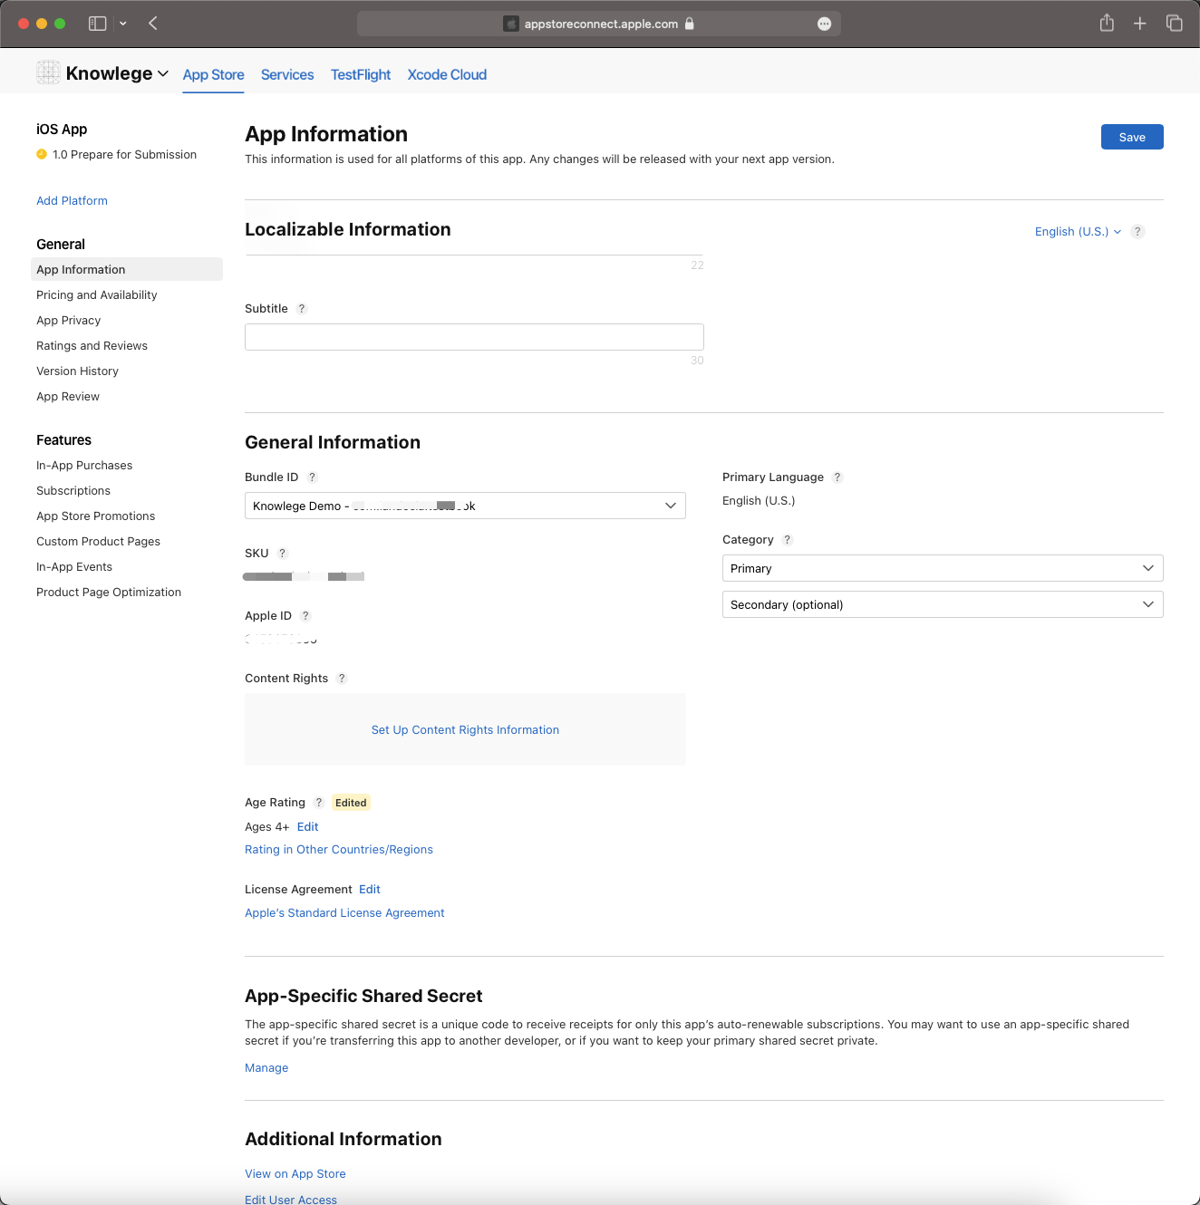The width and height of the screenshot is (1200, 1205).
Task: Edit the License Agreement
Action: tap(370, 890)
